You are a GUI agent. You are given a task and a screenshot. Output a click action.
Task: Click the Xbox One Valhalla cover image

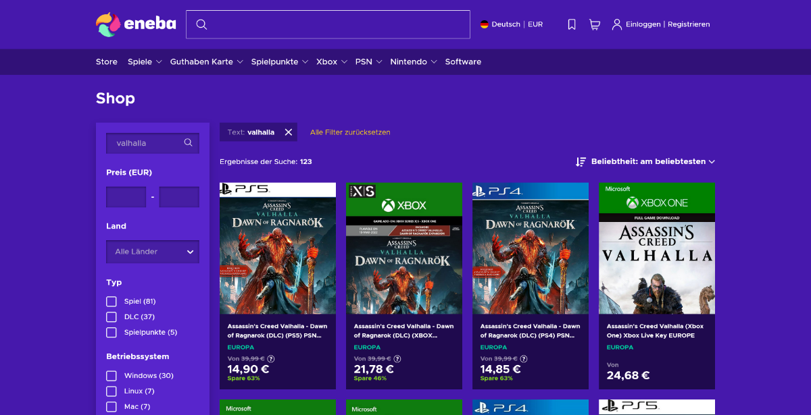click(x=657, y=248)
